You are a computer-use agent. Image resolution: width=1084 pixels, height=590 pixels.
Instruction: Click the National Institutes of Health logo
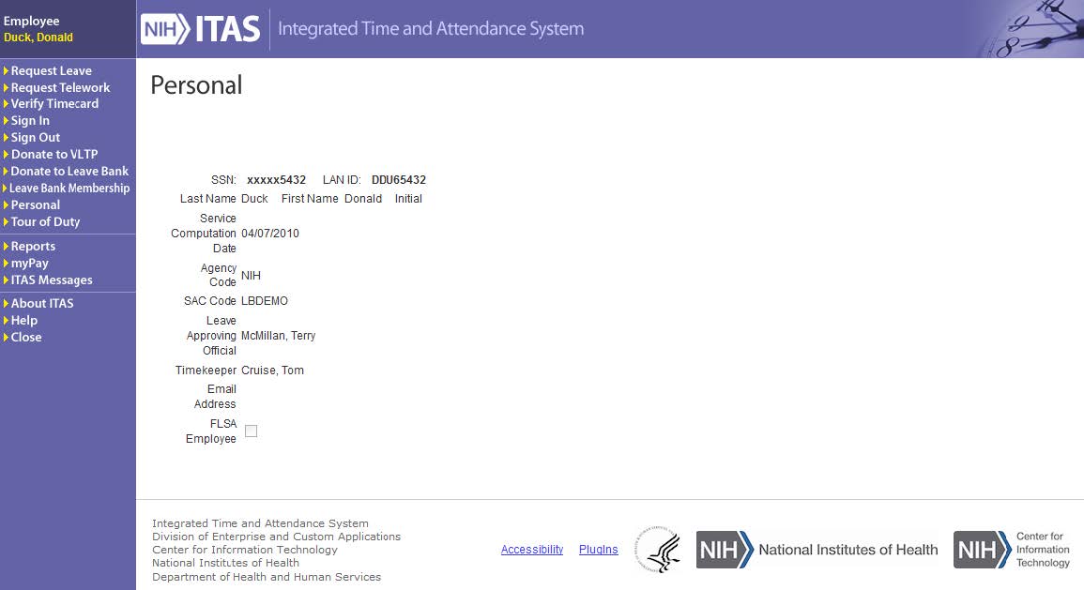click(x=817, y=550)
